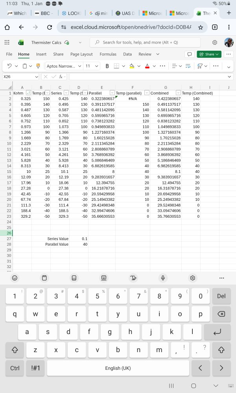
Task: Open the browser three-dot menu
Action: point(229,27)
